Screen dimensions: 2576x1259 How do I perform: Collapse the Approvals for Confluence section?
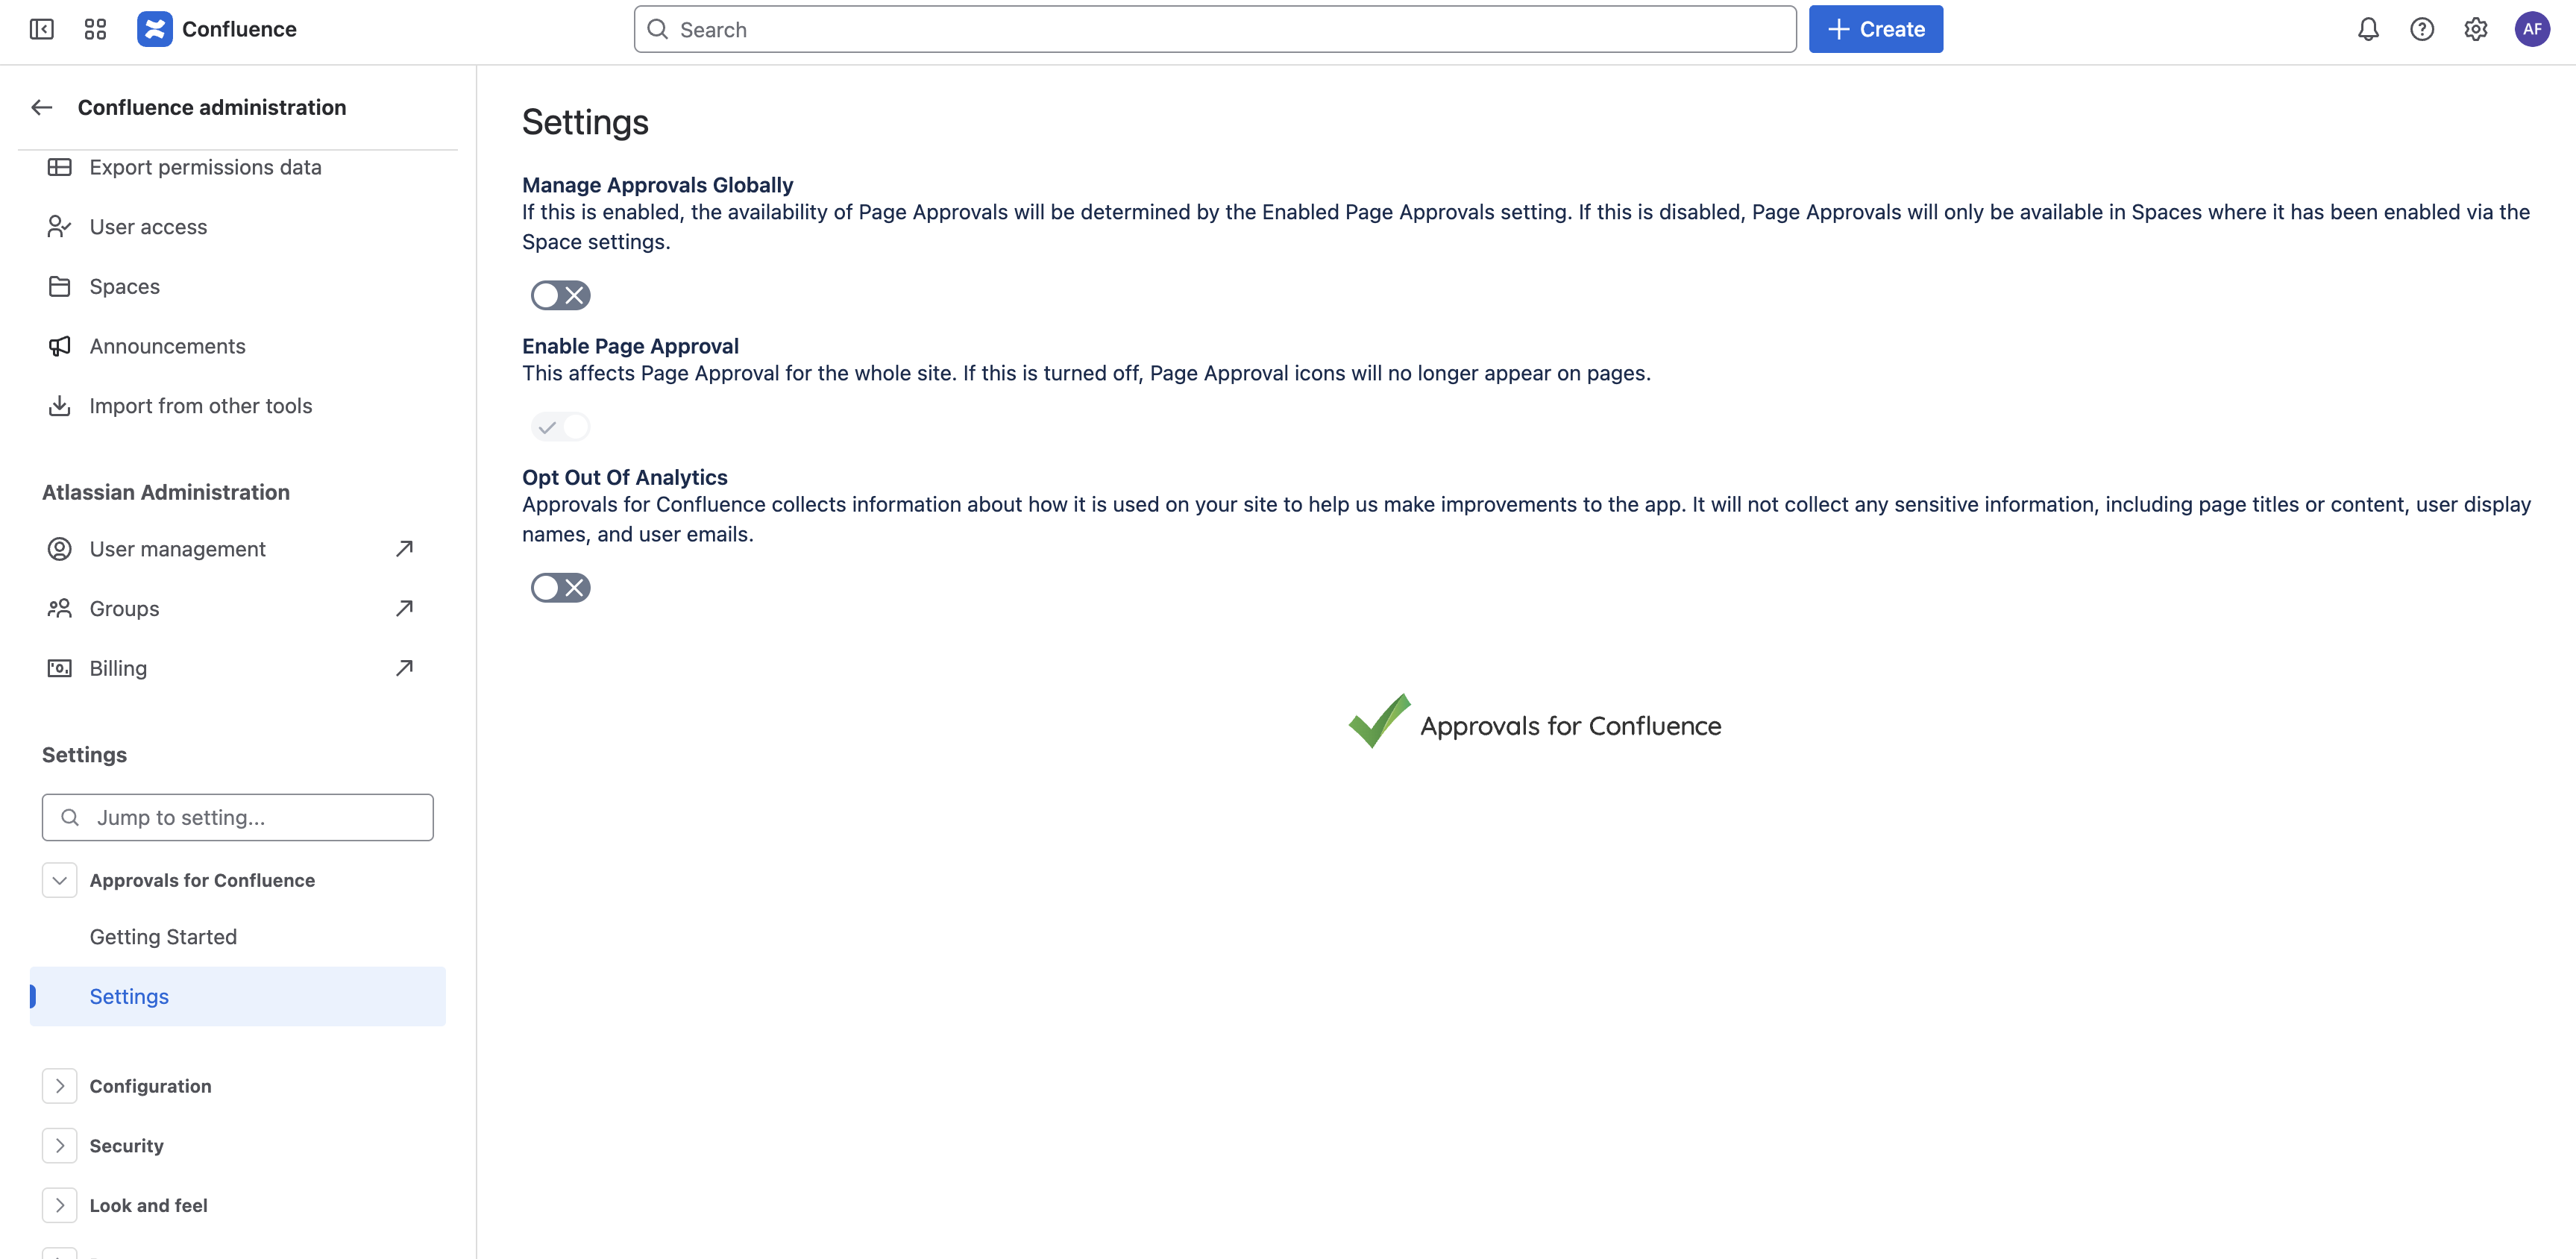pos(59,880)
